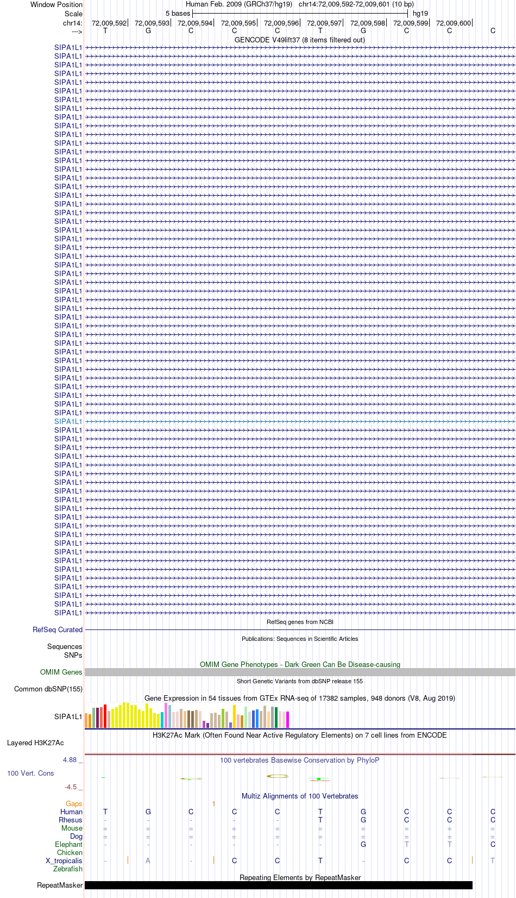Click the OMIM Genes track label
Image resolution: width=516 pixels, height=898 pixels.
coord(61,672)
